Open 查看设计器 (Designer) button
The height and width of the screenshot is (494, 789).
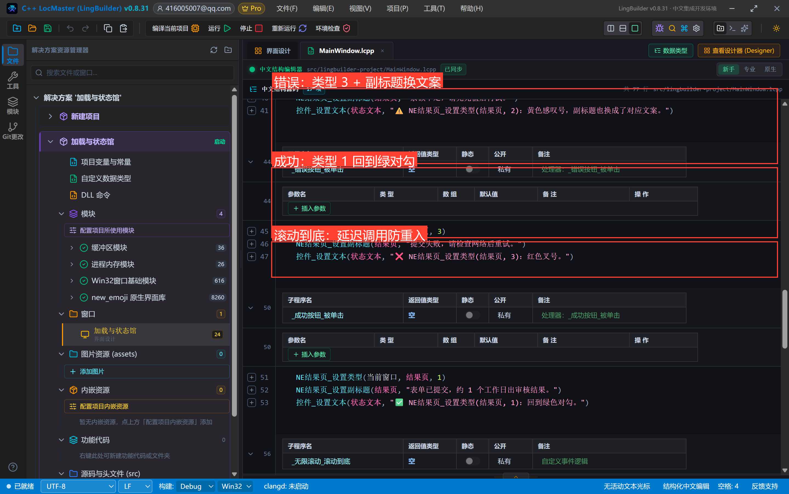[x=739, y=51]
